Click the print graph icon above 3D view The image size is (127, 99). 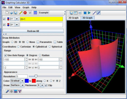tap(80, 13)
